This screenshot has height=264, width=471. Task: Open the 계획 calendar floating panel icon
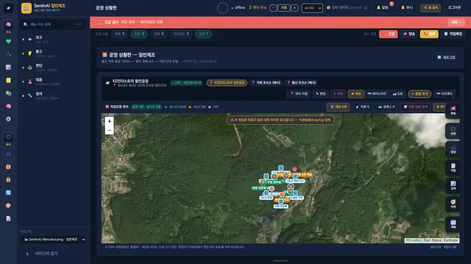453,224
